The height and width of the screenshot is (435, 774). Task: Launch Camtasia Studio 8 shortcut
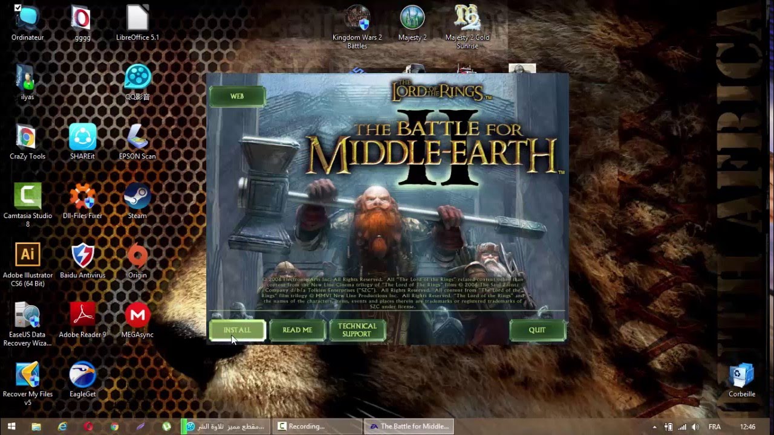27,205
